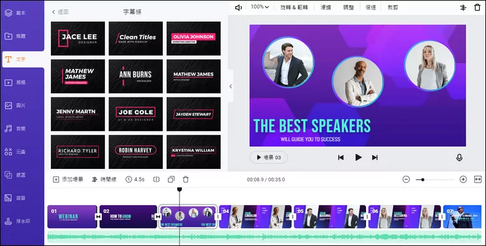Select scene 05 in the timeline
Viewport: 486px width, 246px height.
(330, 217)
